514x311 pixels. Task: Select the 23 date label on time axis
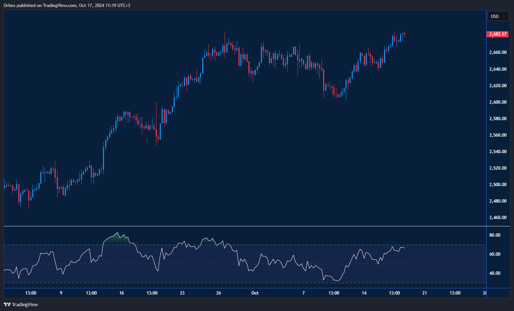182,293
